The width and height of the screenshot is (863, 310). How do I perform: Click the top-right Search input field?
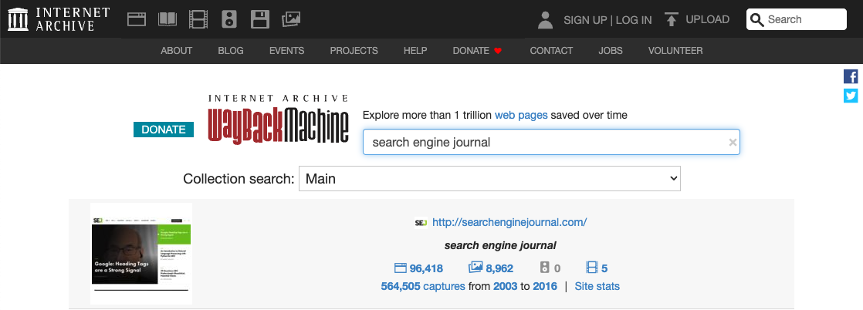pyautogui.click(x=797, y=19)
